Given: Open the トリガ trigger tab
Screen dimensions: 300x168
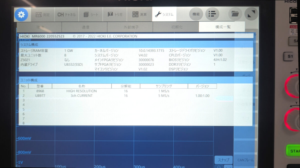Looking at the screenshot, I should click(x=115, y=15).
